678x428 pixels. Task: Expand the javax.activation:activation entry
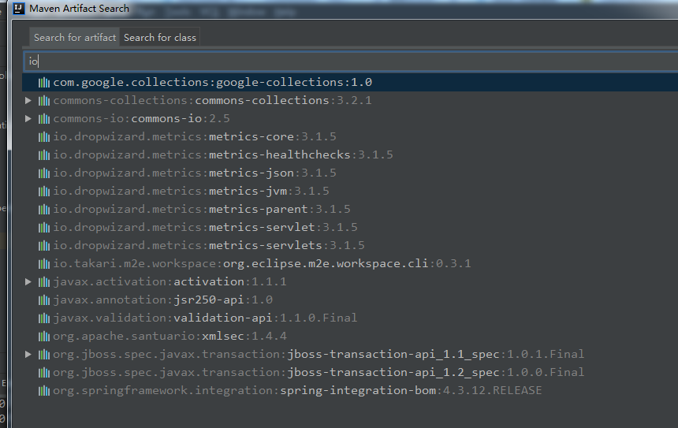[28, 282]
